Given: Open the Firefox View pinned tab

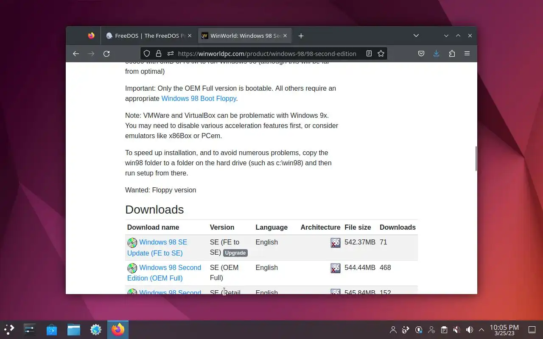Looking at the screenshot, I should (91, 36).
